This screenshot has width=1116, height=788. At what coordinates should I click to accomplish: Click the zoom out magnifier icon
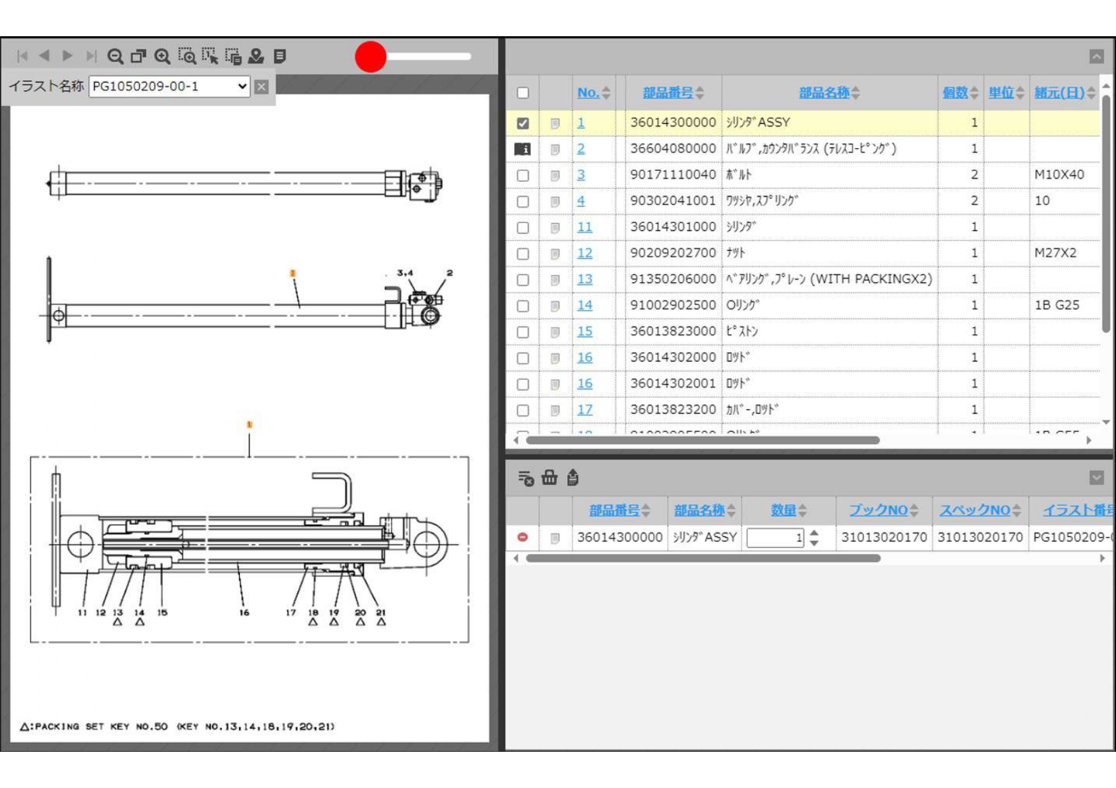(115, 57)
